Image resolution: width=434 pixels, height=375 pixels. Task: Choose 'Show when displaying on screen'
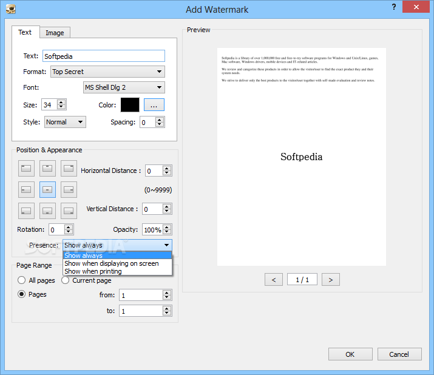(117, 263)
